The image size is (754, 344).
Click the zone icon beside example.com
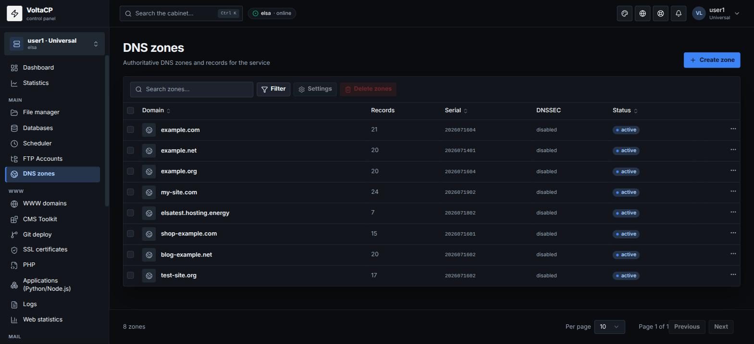[149, 130]
